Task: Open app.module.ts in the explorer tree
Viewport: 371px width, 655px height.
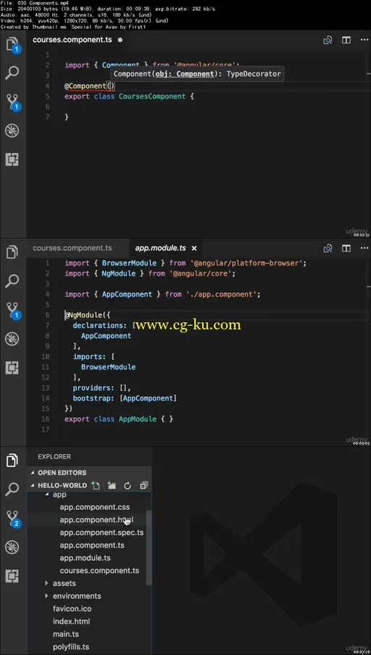Action: click(x=86, y=558)
